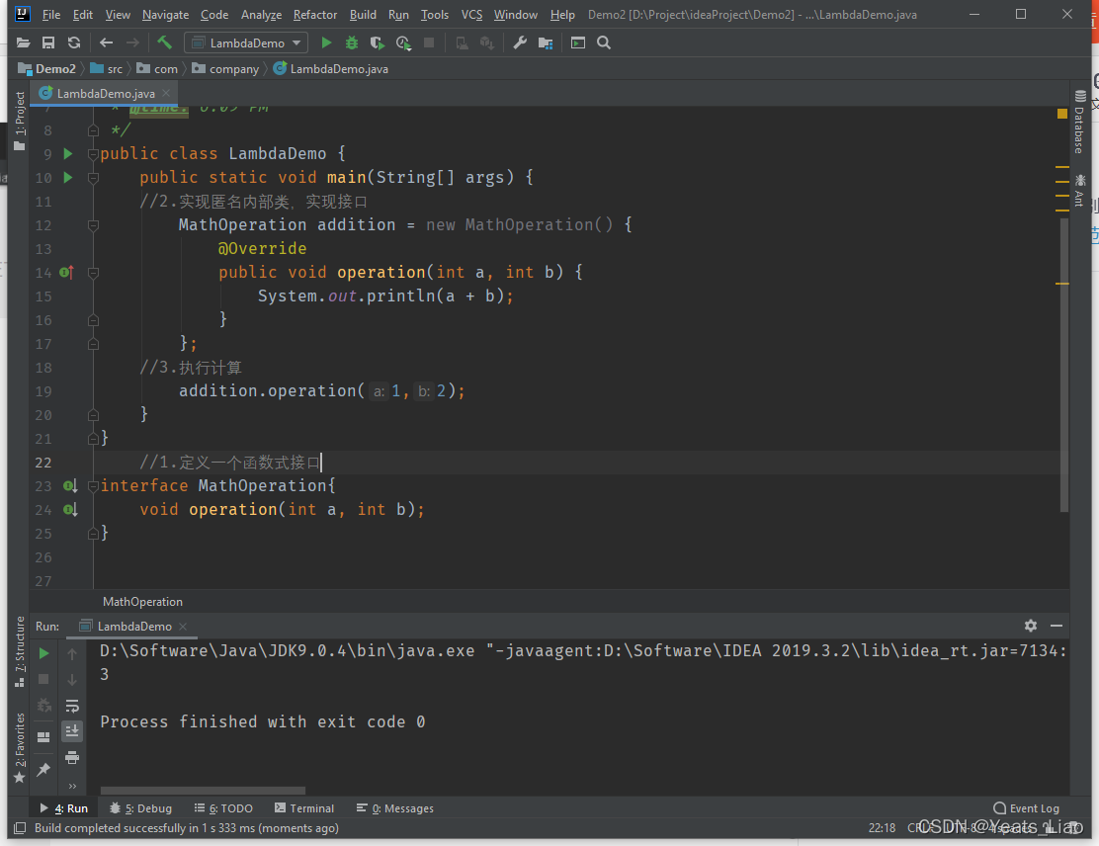Open the File menu
1099x846 pixels.
51,14
